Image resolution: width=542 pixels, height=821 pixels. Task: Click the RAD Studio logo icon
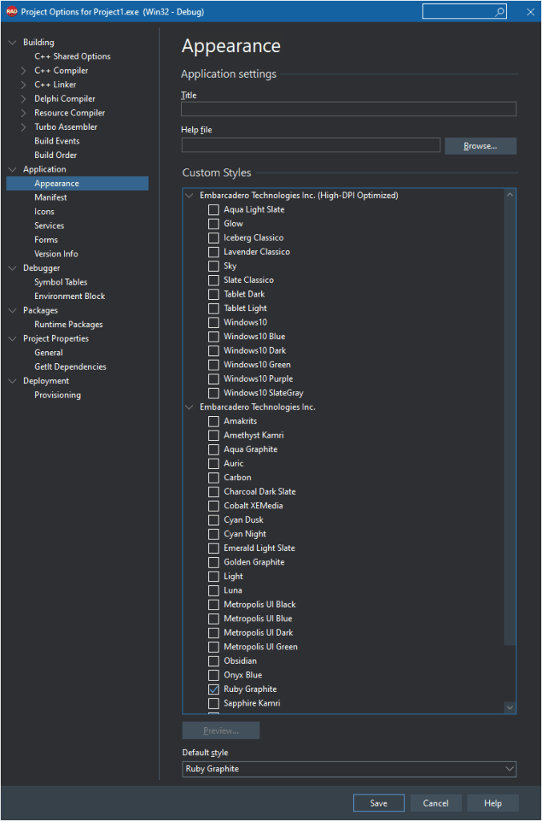tap(11, 11)
